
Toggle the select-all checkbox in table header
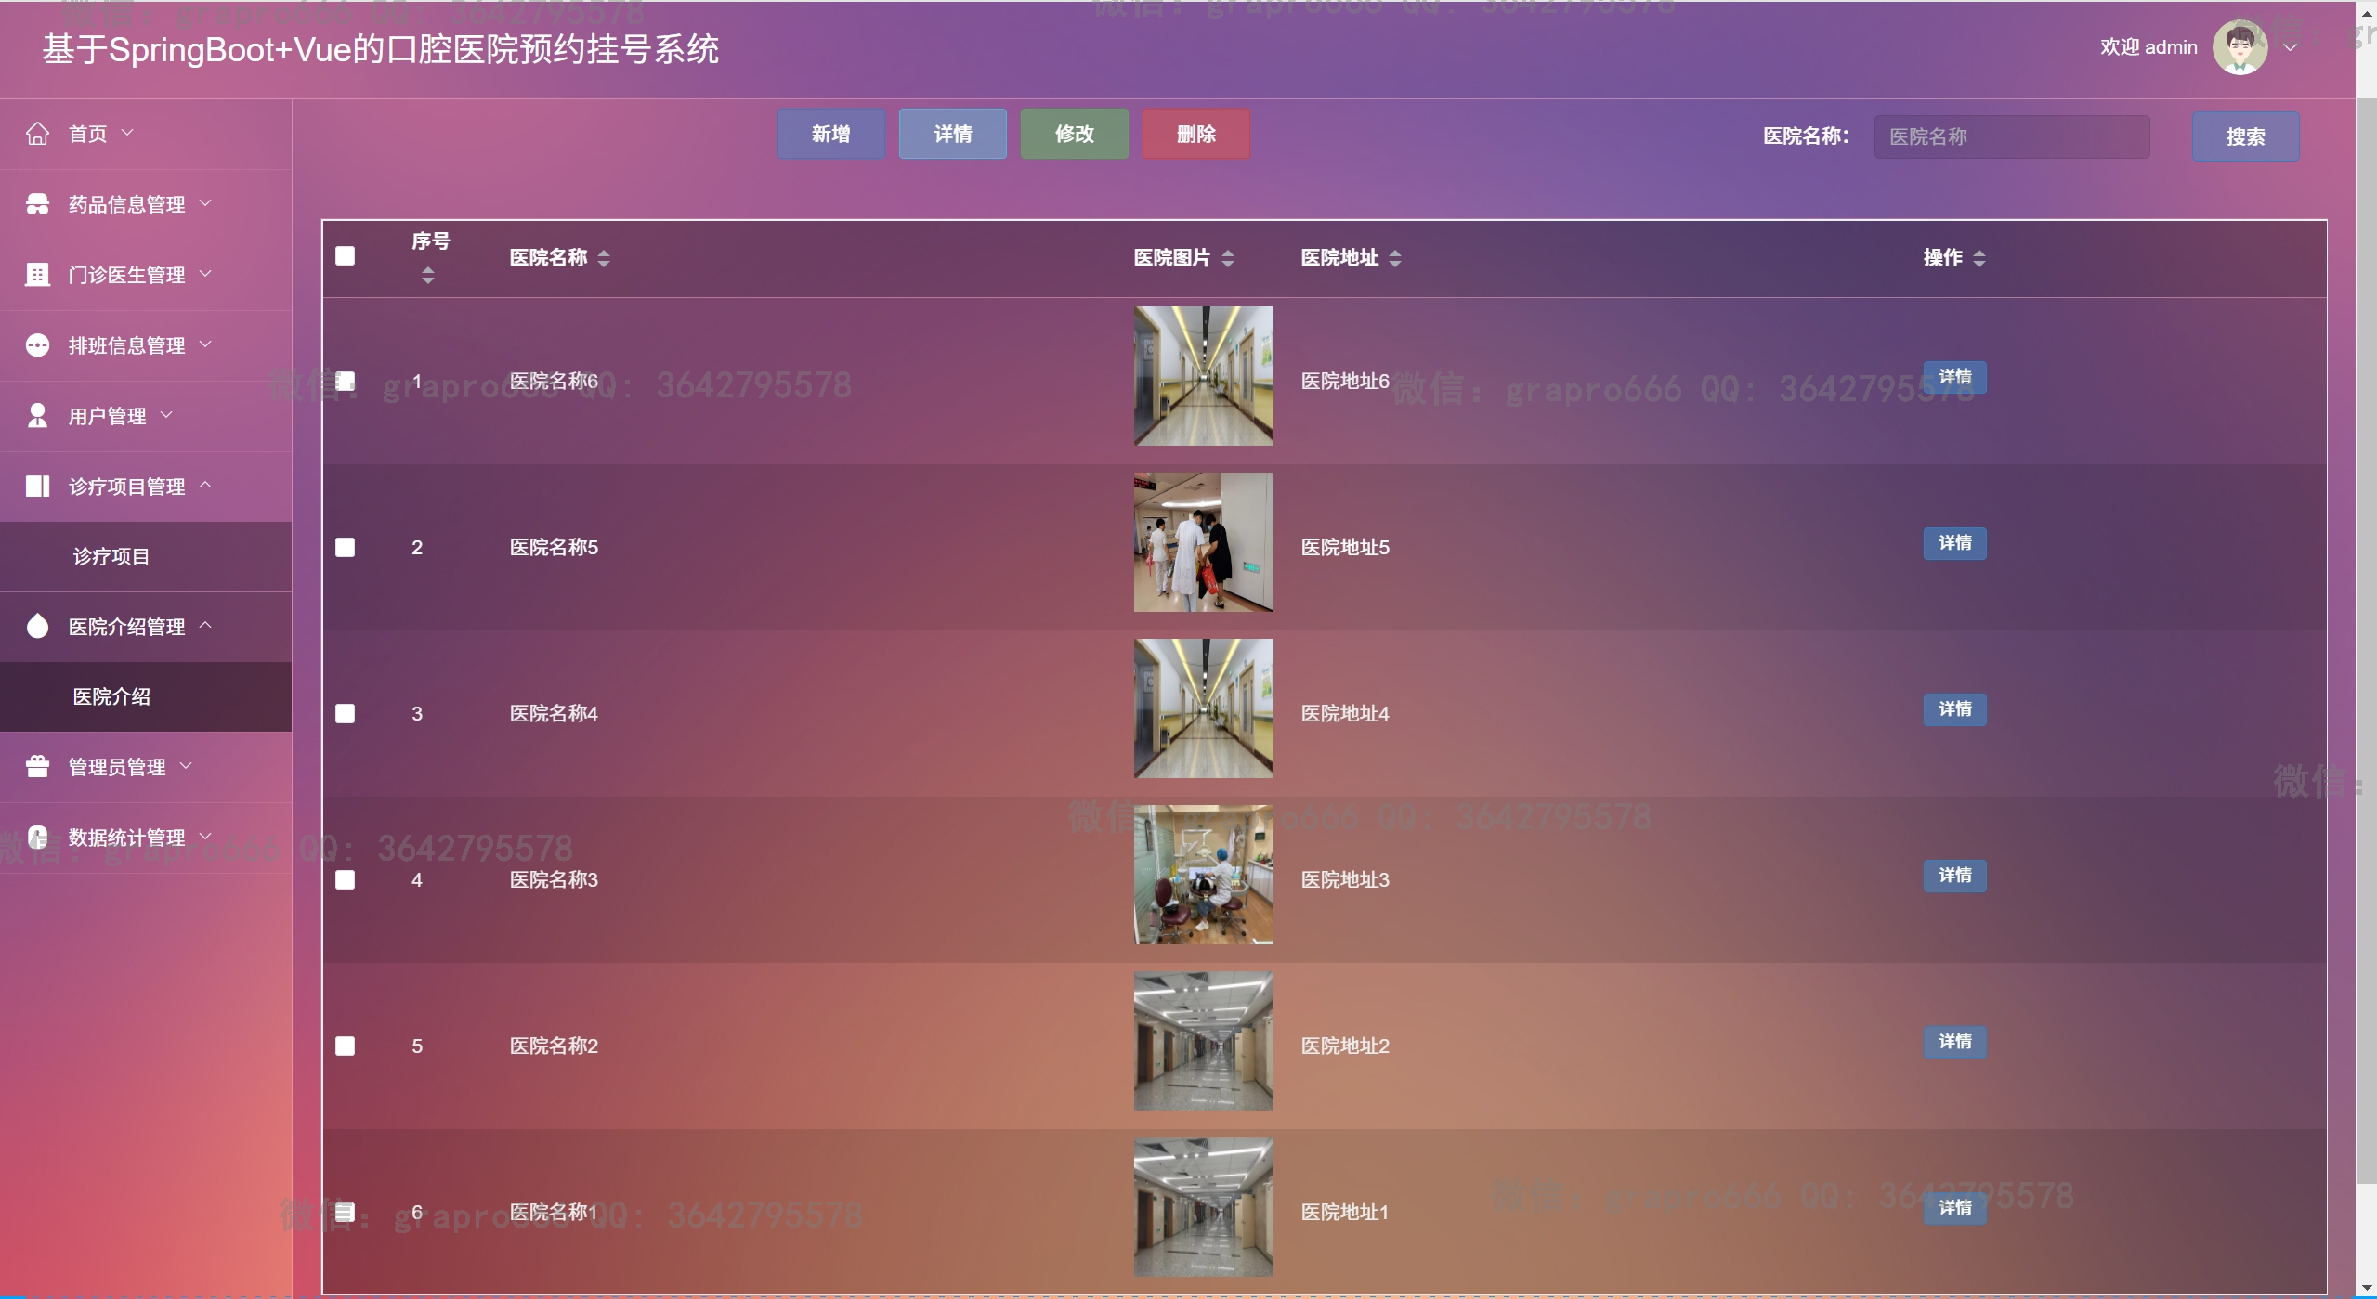(345, 256)
